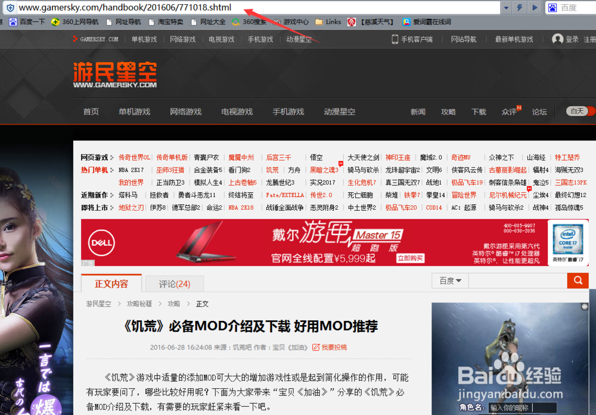Go to 首页 in main navigation
Image resolution: width=596 pixels, height=415 pixels.
(91, 111)
